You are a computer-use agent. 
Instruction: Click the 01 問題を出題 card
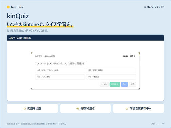point(32,108)
